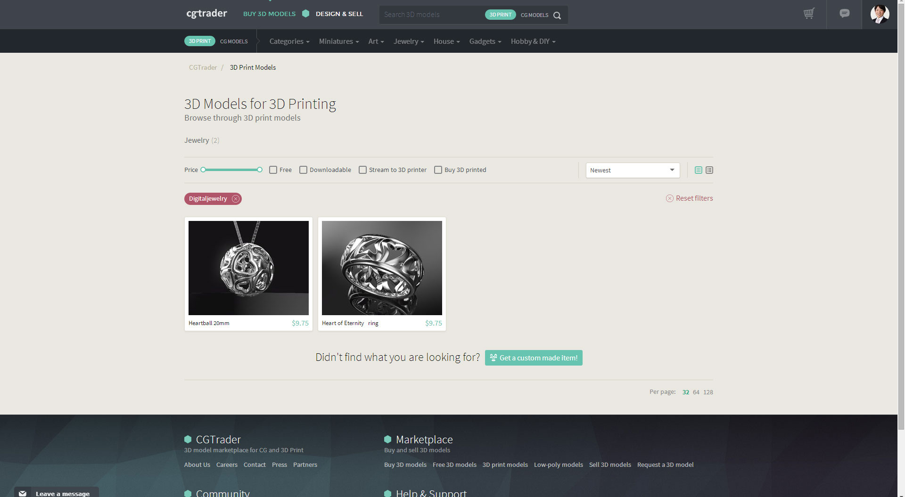Viewport: 905px width, 497px height.
Task: Open Contact footer link
Action: [255, 464]
